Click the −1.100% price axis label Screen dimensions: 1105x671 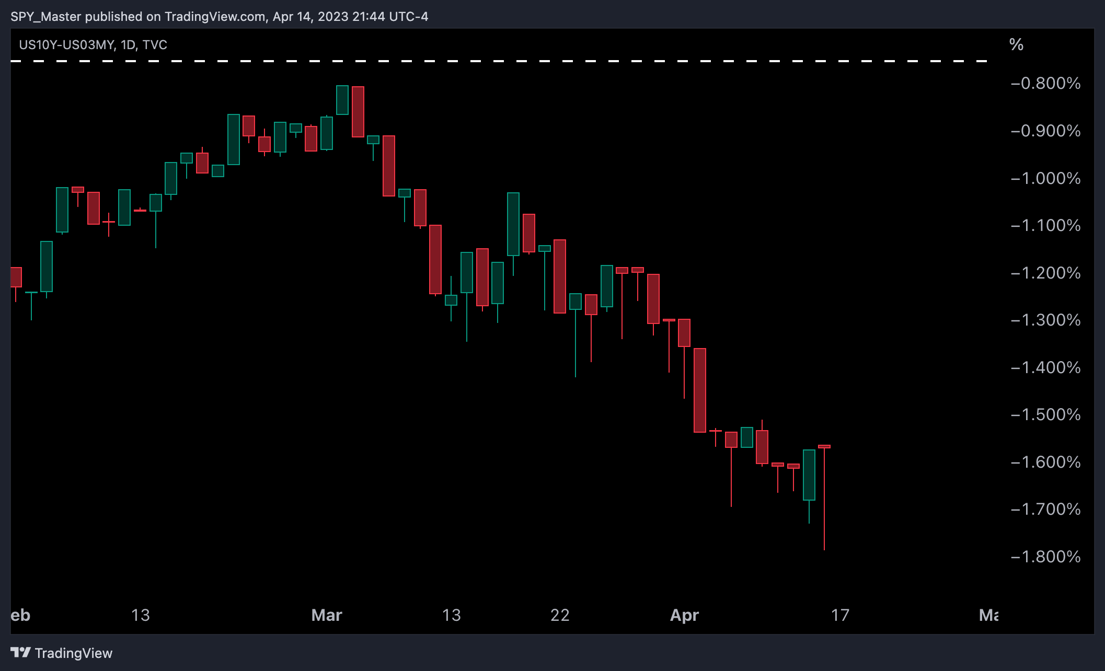[x=1045, y=225]
